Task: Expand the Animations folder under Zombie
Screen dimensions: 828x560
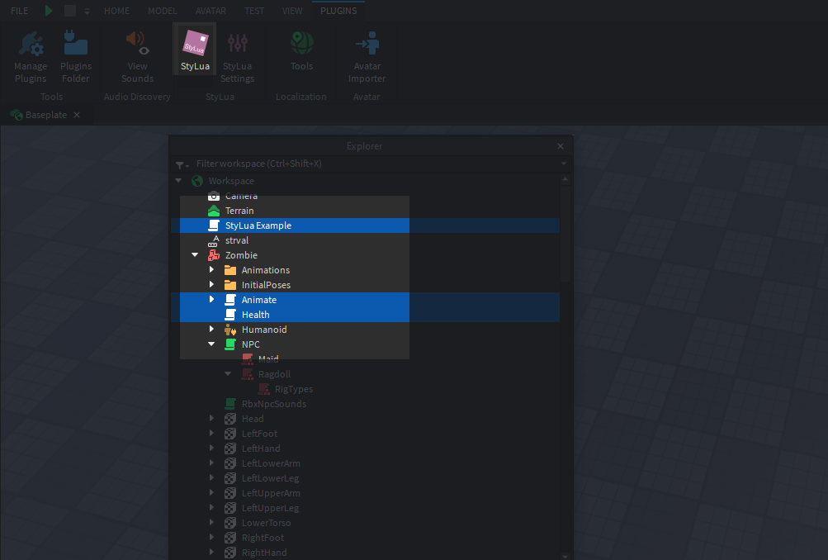Action: [x=211, y=269]
